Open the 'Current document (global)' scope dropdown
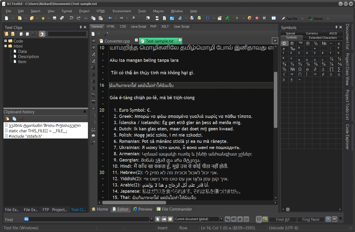Screen dimensions: 355x232 [221, 219]
